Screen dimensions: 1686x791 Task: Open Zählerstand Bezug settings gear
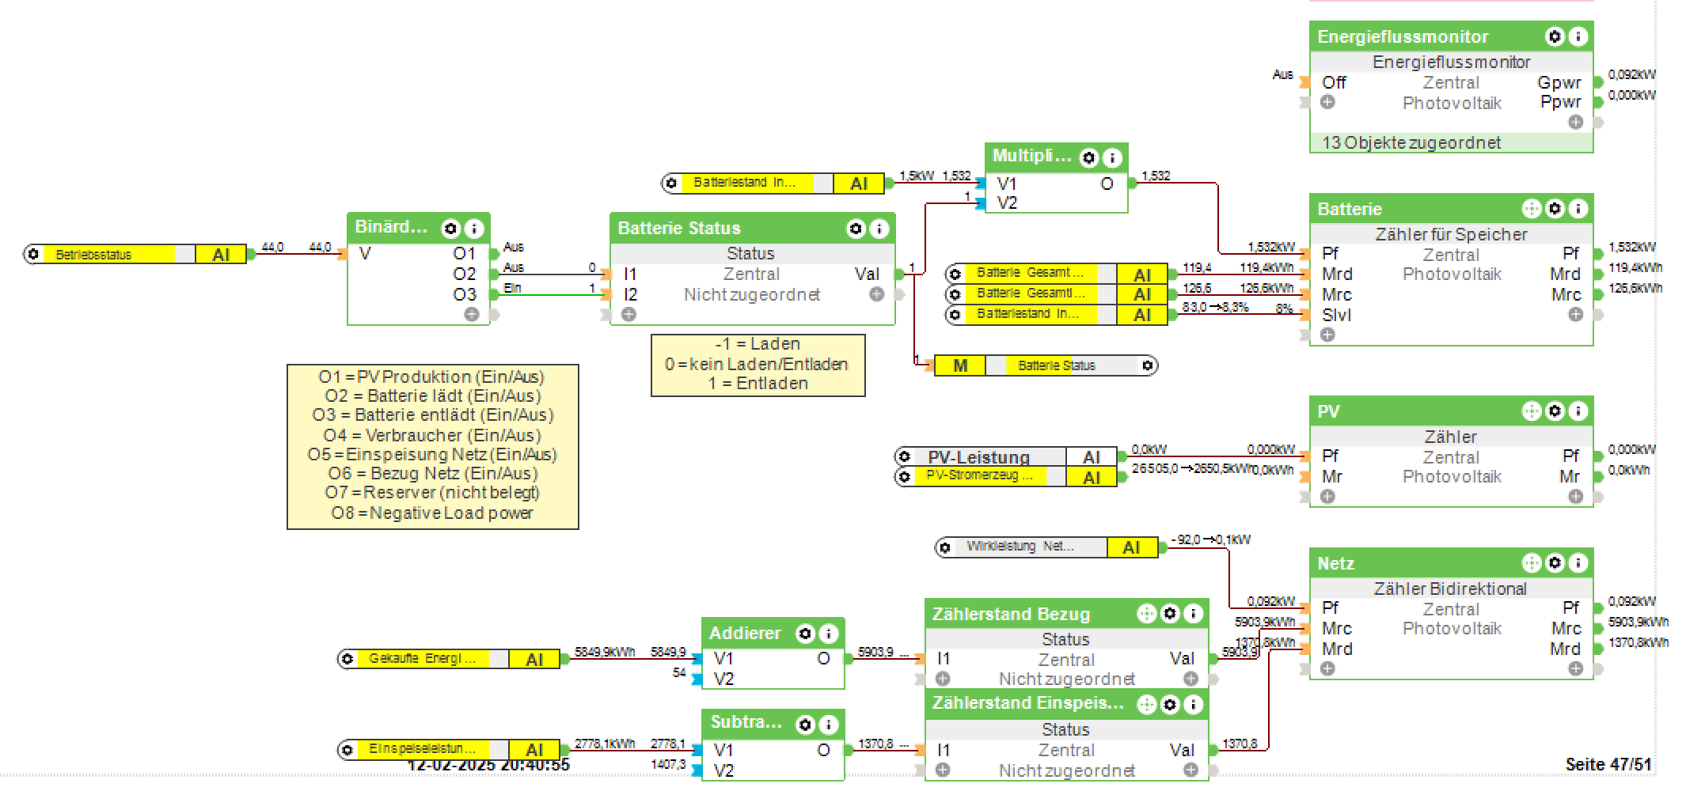pyautogui.click(x=1170, y=614)
